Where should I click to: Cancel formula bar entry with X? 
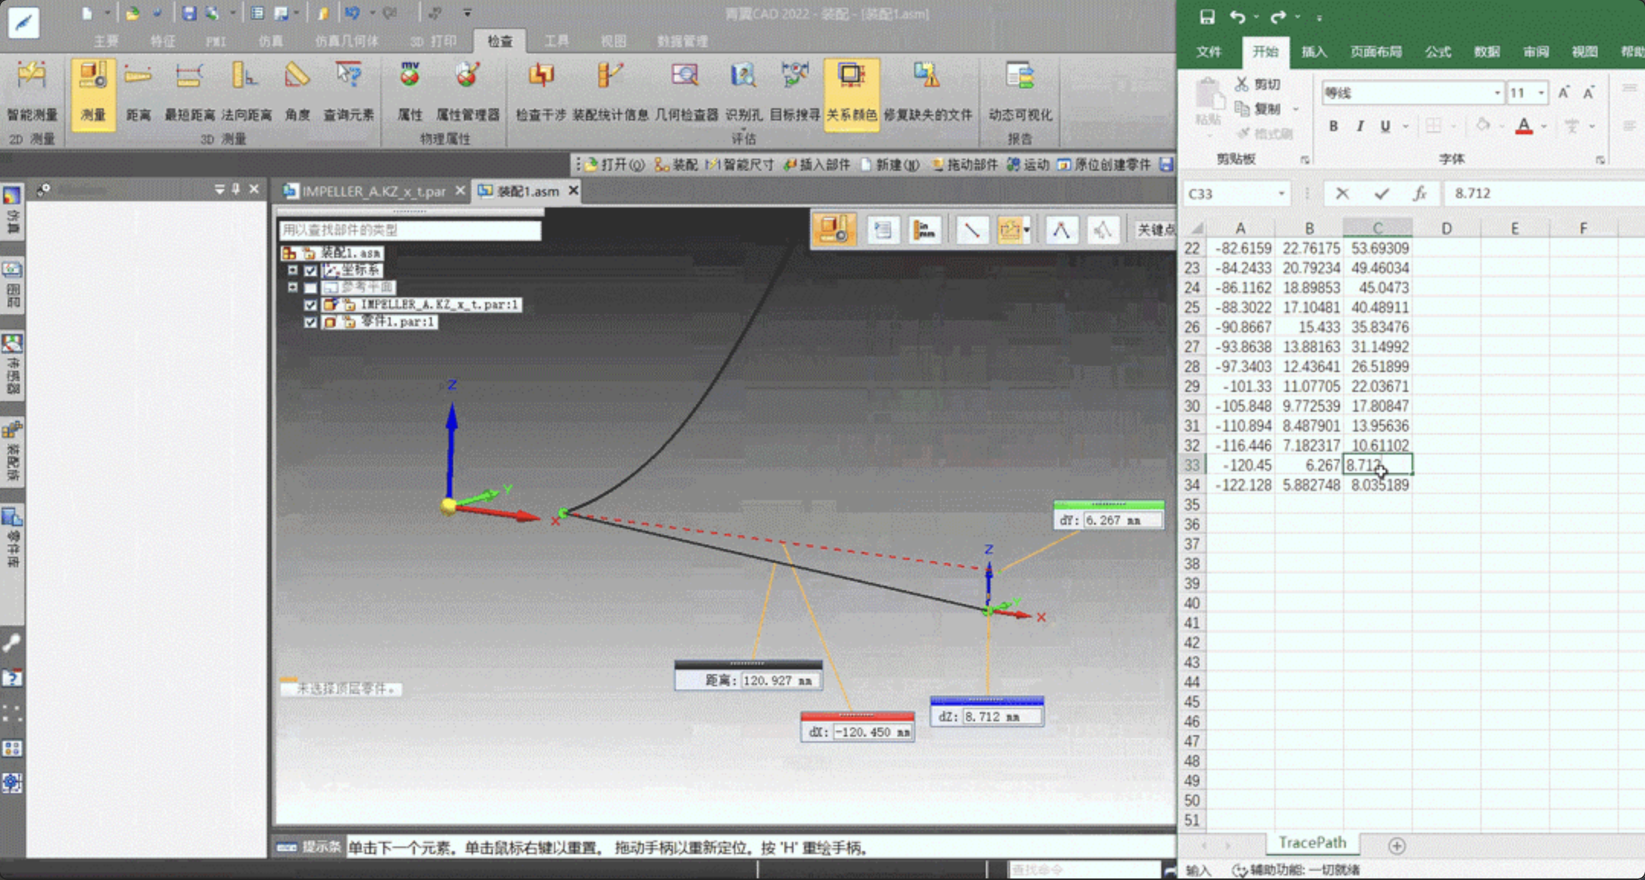(x=1342, y=194)
